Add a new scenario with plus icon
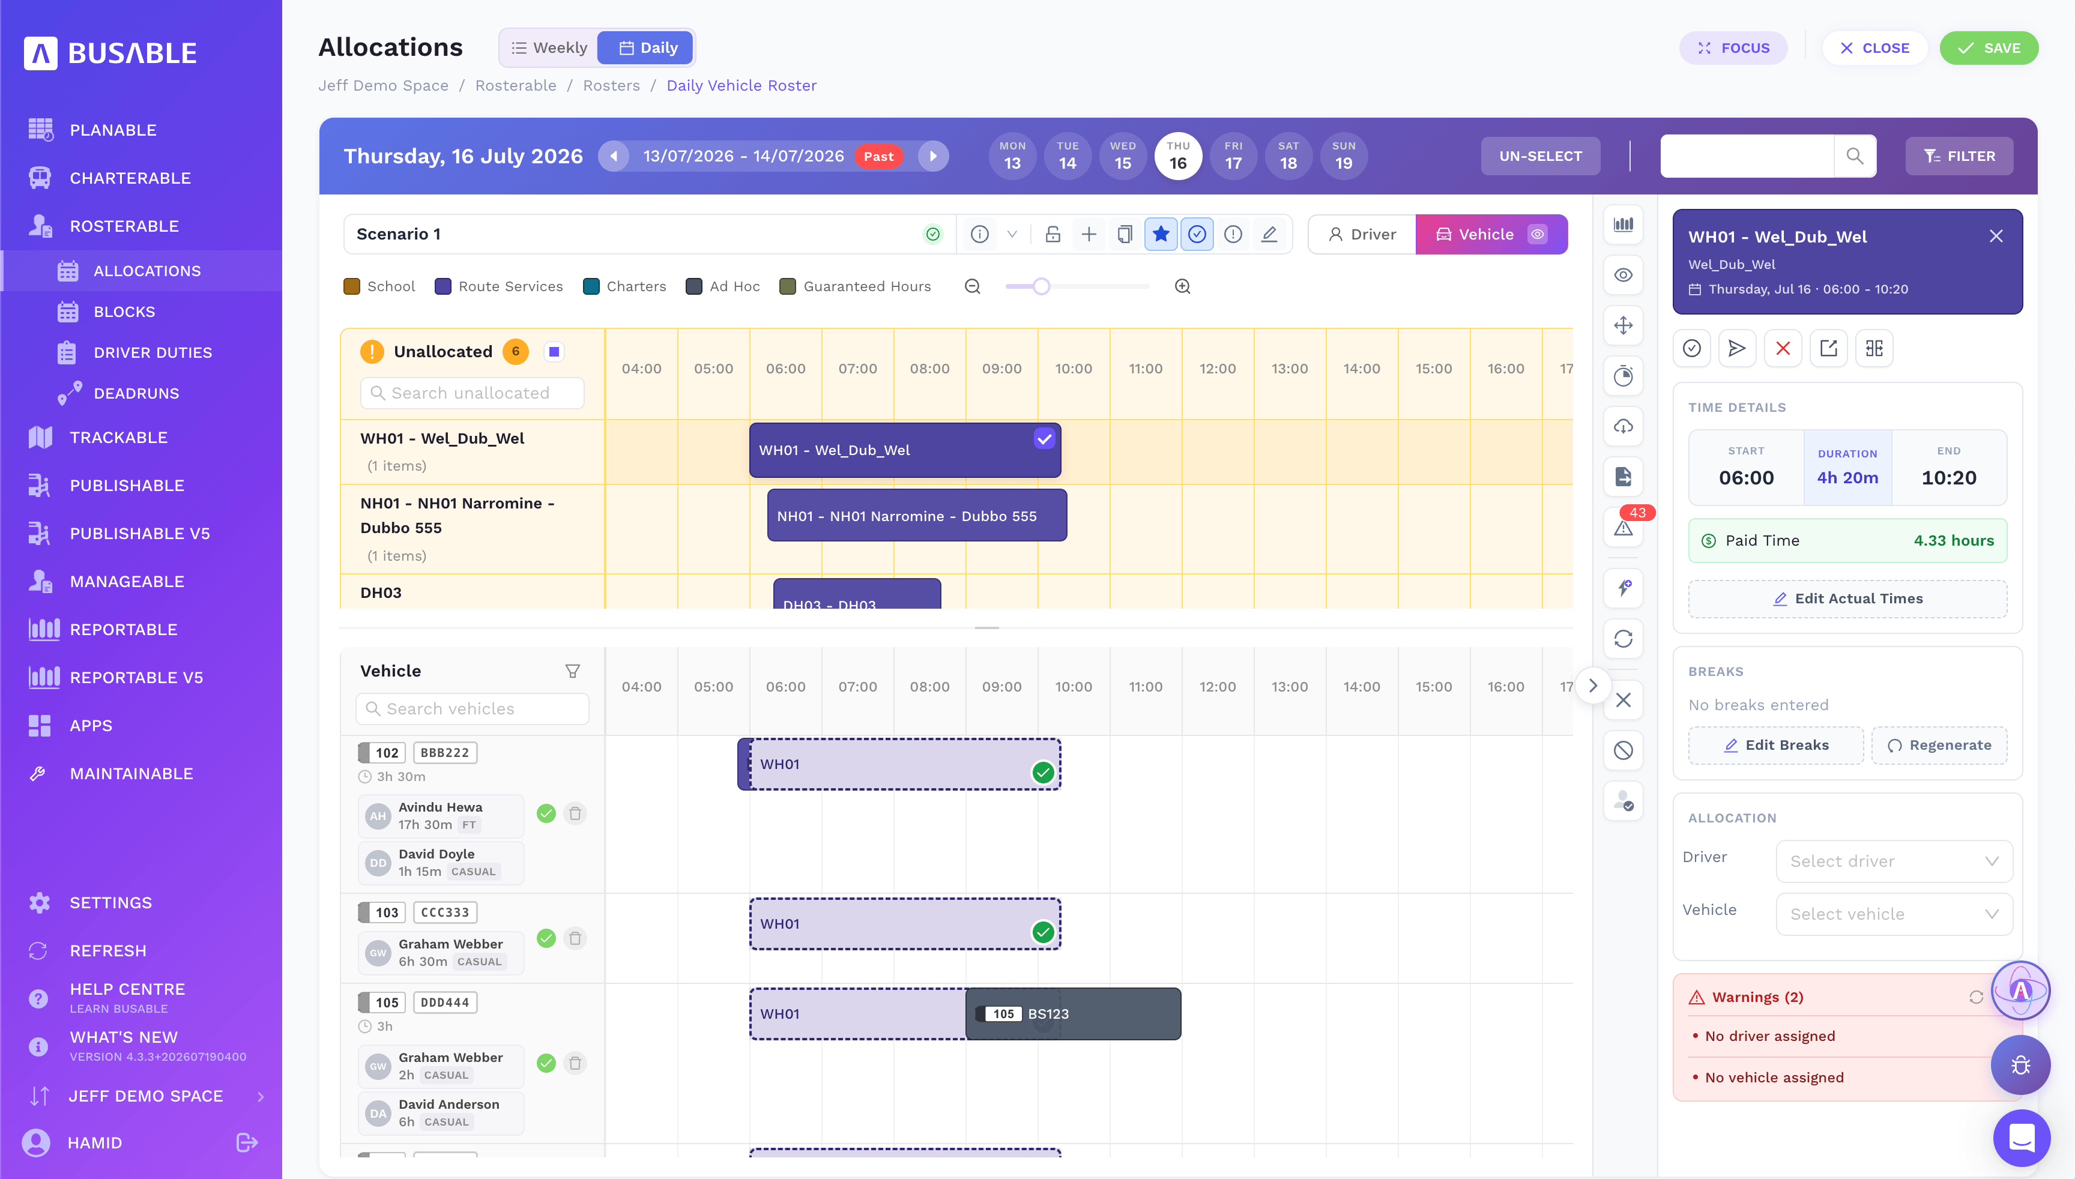 (1089, 235)
